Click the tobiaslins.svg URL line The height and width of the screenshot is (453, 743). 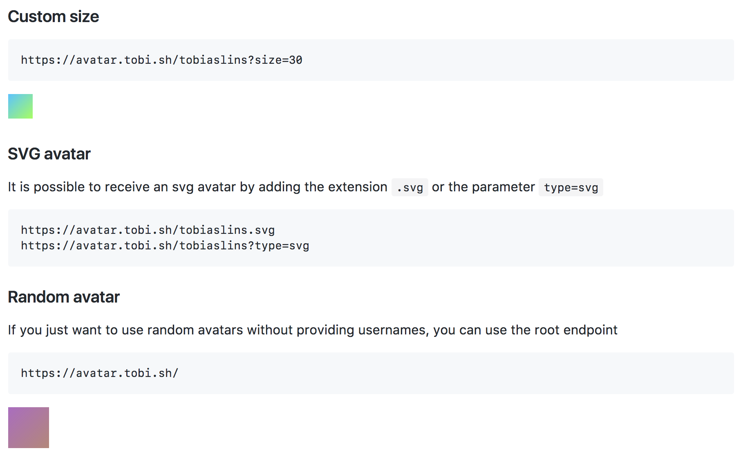coord(148,230)
